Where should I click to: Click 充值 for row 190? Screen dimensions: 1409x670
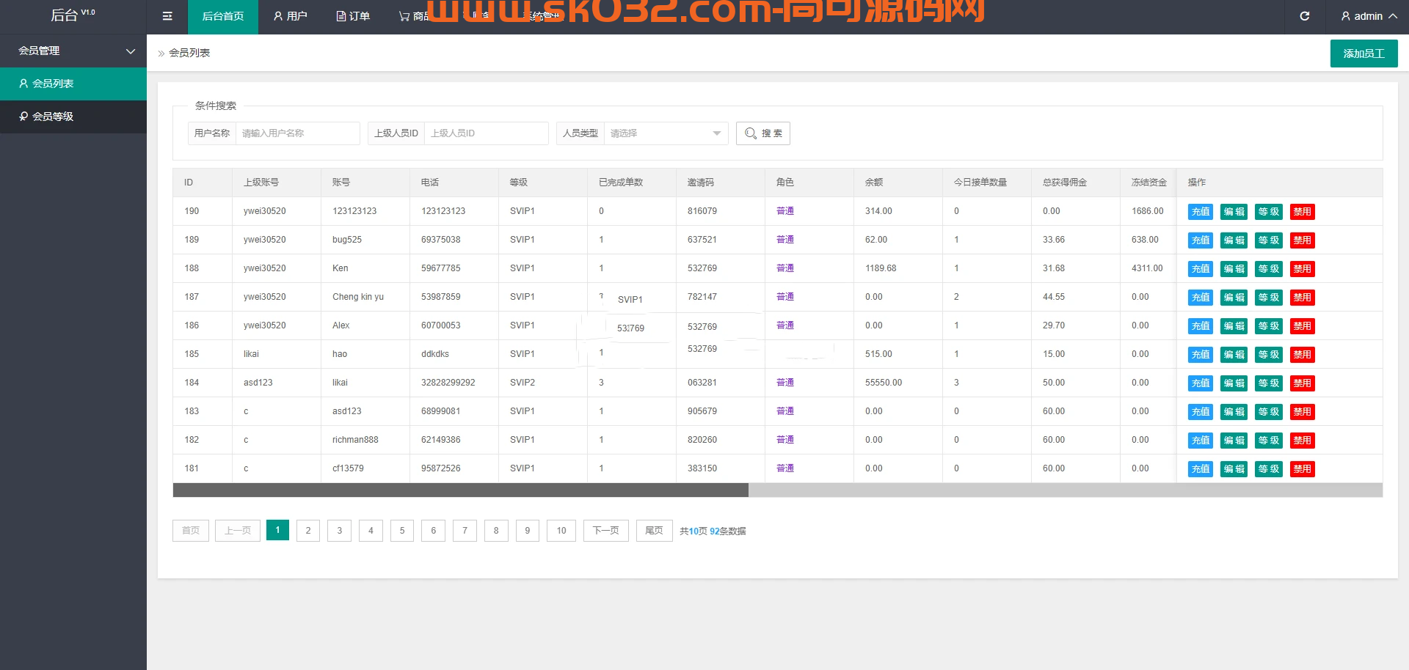click(1201, 212)
